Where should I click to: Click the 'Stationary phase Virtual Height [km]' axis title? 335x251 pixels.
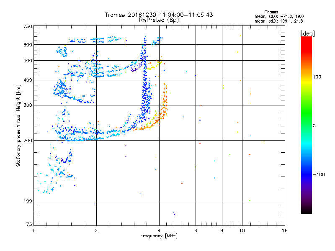pos(18,125)
